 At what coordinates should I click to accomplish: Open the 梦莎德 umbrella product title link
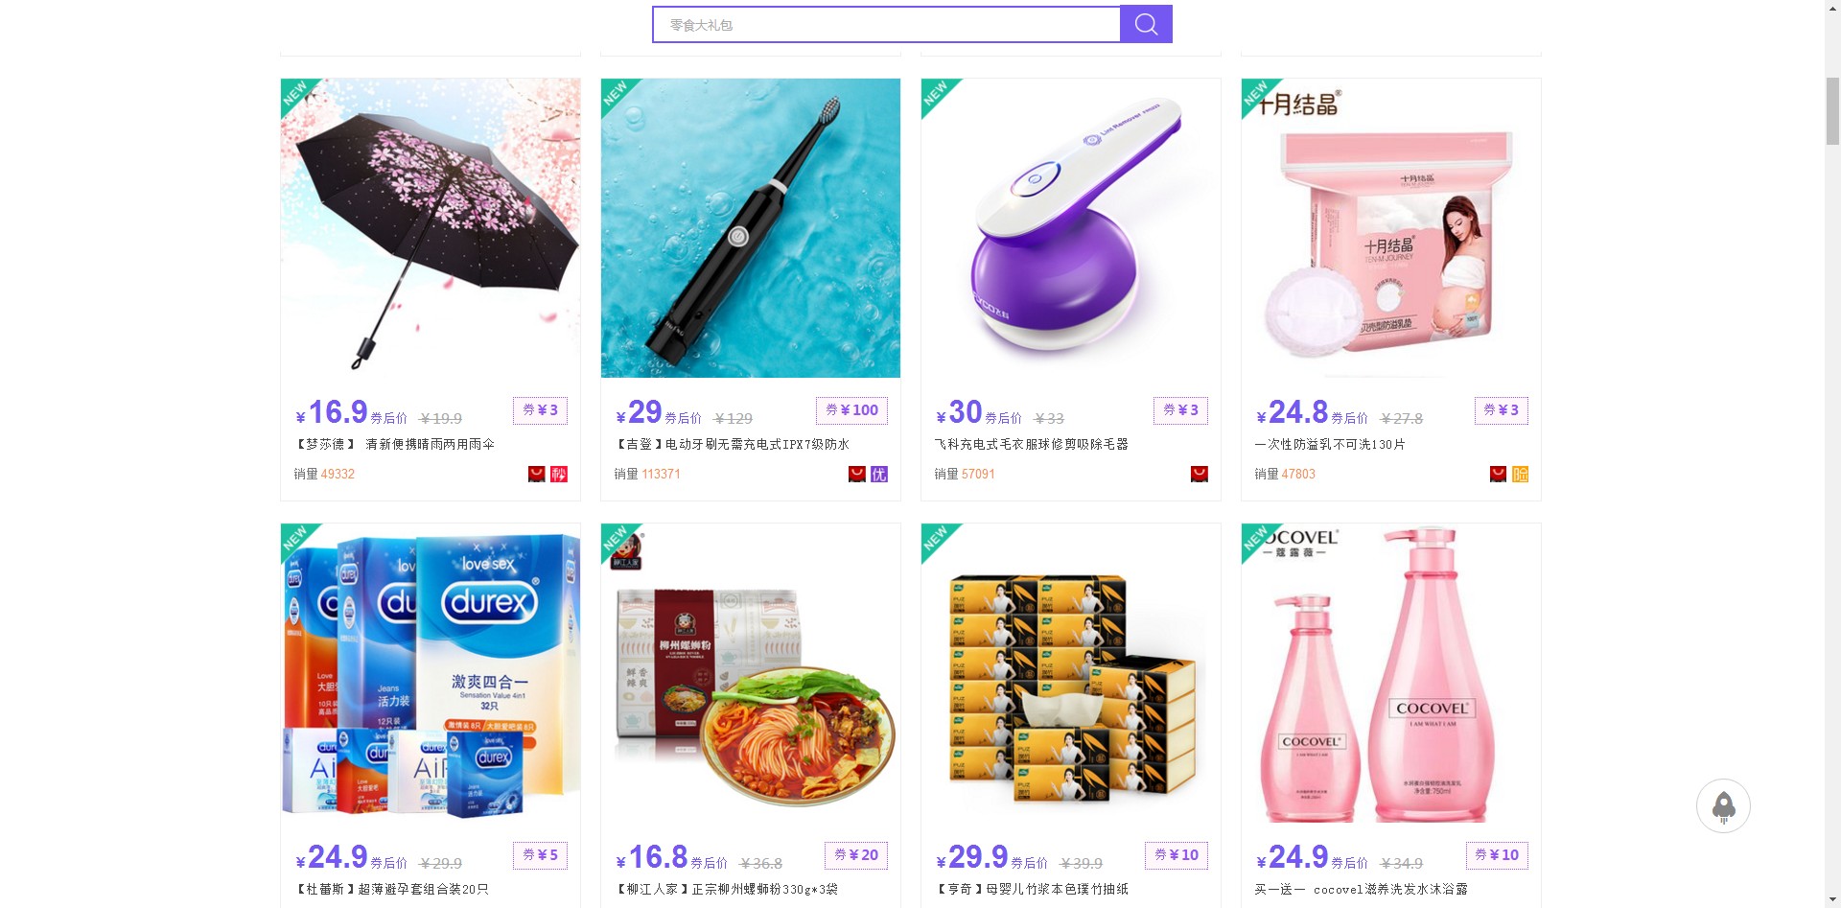tap(394, 444)
